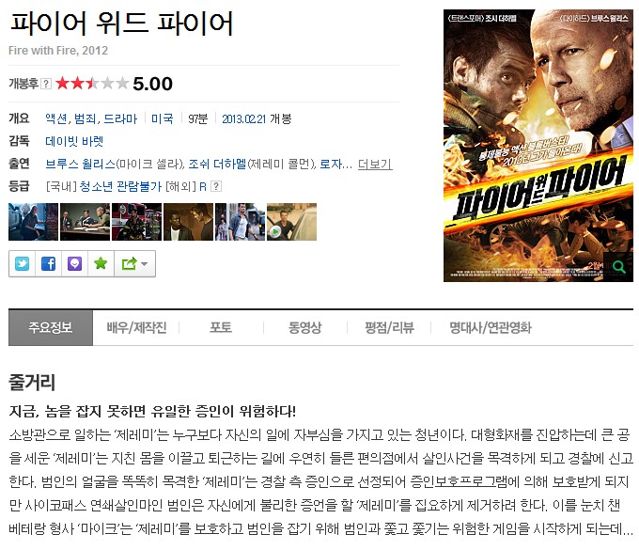Open director 데이빗 바렛 link

tap(74, 141)
